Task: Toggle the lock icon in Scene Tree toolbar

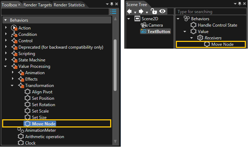Action: click(154, 11)
